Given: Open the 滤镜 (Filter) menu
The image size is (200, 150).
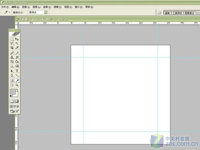Looking at the screenshot, I should pos(58,7).
